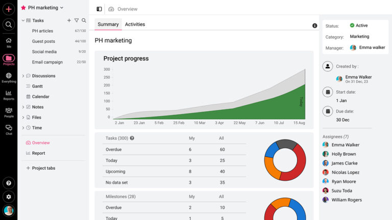The image size is (392, 220).
Task: Go to Everything via globe icon
Action: pyautogui.click(x=9, y=76)
